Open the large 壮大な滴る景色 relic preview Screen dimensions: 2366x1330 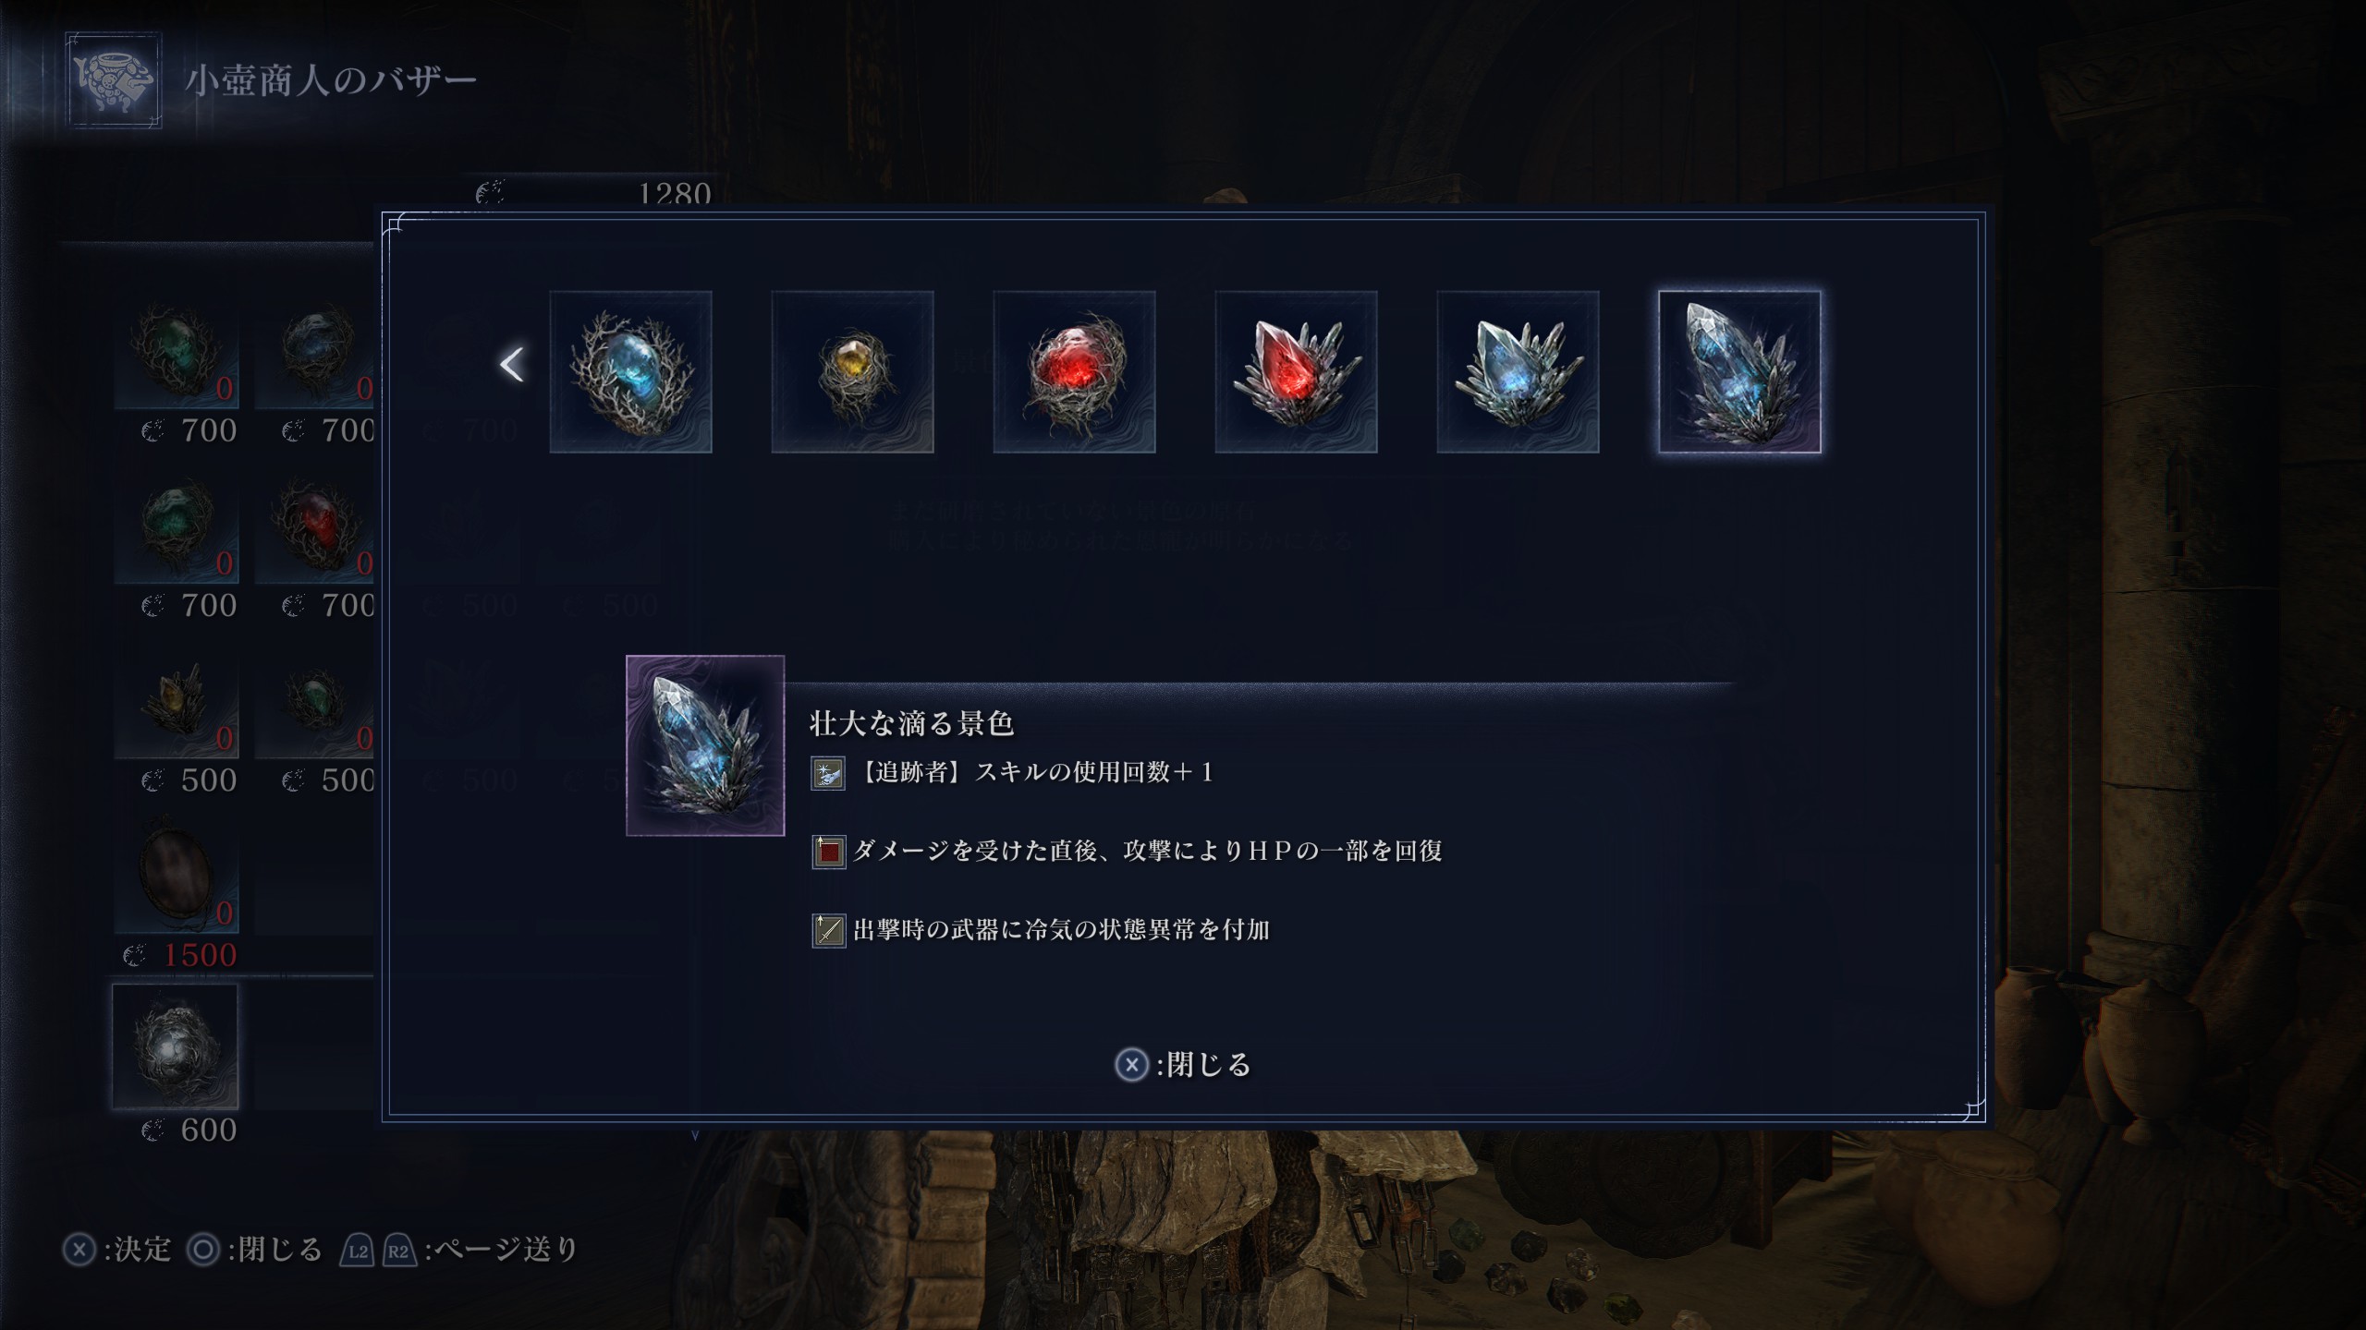(705, 745)
